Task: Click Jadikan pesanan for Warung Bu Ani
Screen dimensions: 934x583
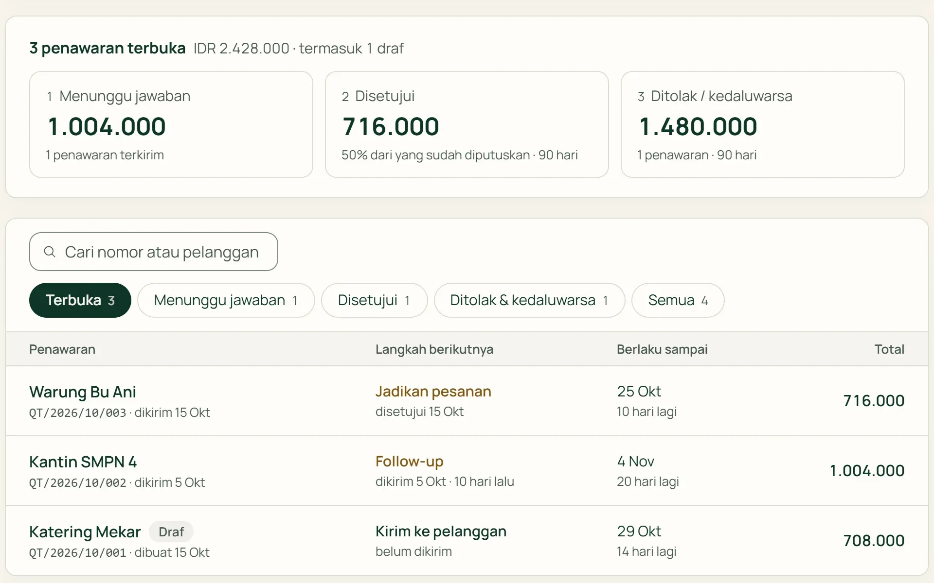Action: pos(433,392)
